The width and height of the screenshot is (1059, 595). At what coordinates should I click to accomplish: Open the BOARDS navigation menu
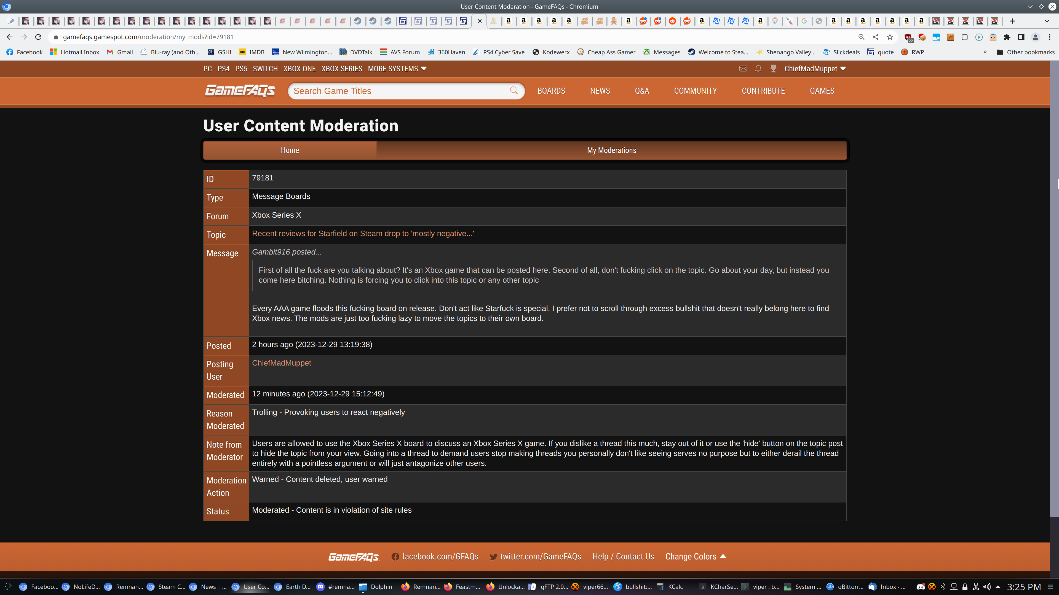[x=551, y=91]
